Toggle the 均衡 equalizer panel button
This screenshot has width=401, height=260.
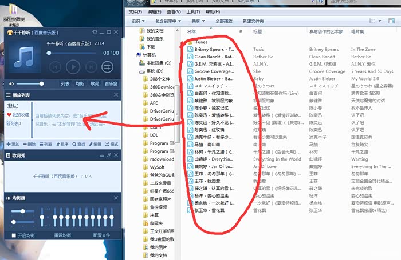(80, 83)
